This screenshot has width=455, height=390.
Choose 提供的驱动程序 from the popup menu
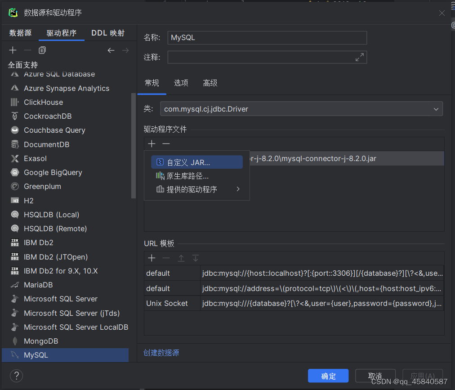pyautogui.click(x=197, y=189)
